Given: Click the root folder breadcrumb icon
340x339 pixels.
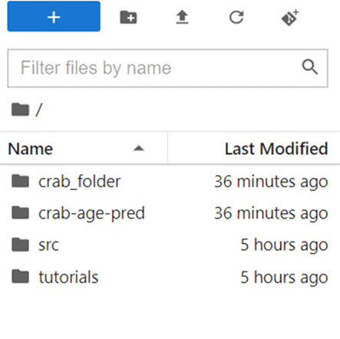Looking at the screenshot, I should (21, 110).
